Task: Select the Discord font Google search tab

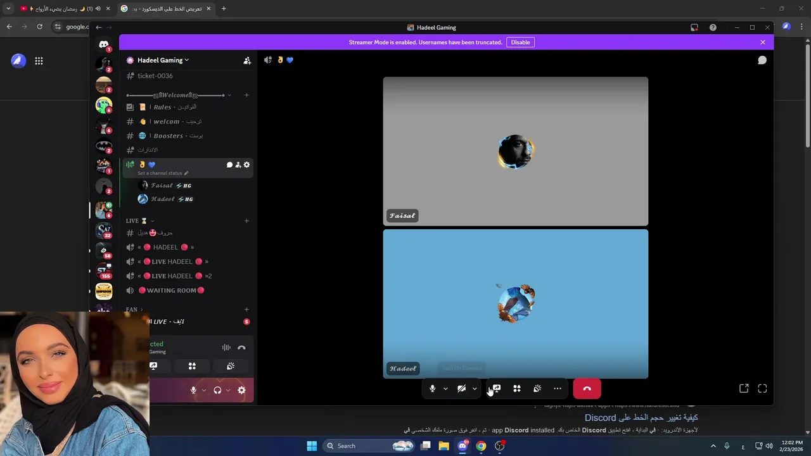Action: tap(167, 9)
